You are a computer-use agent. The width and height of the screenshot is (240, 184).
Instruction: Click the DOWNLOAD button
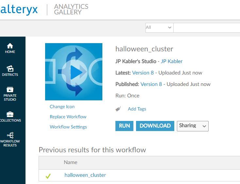point(155,126)
